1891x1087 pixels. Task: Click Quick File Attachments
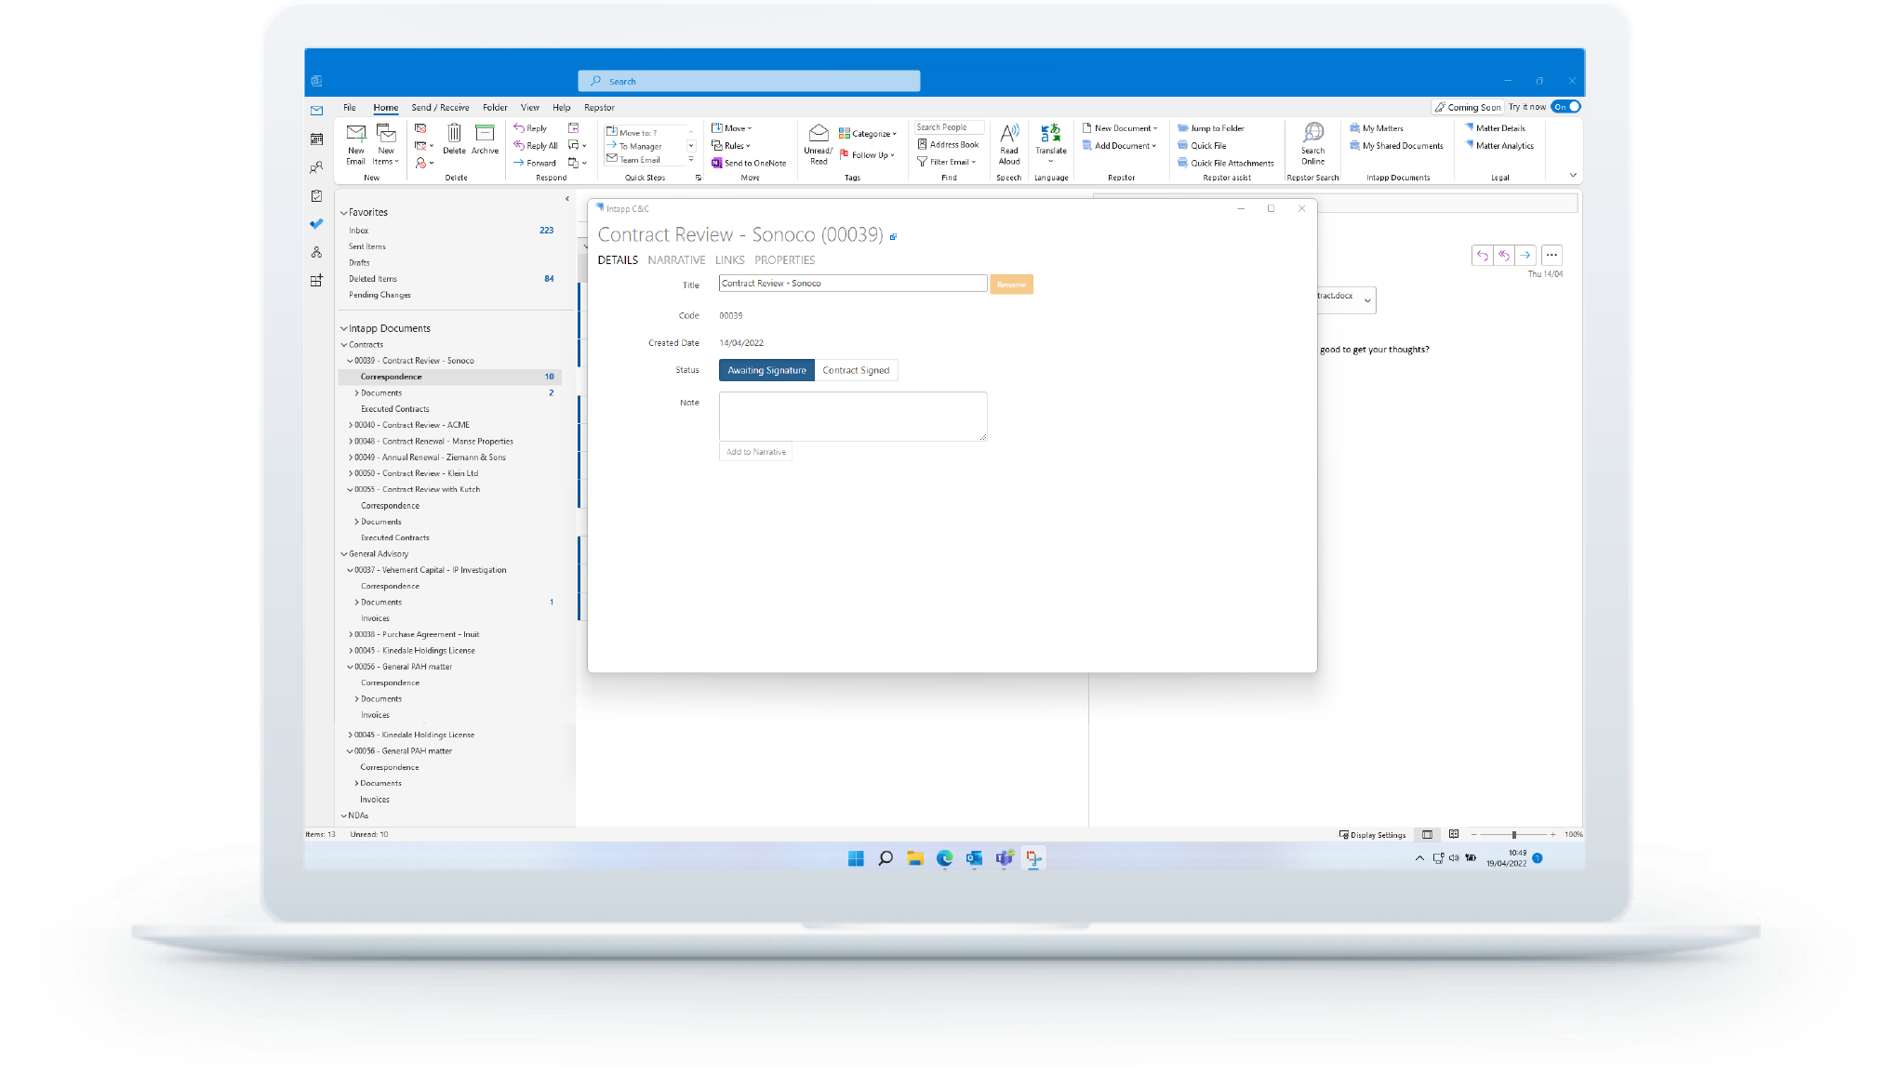point(1226,163)
